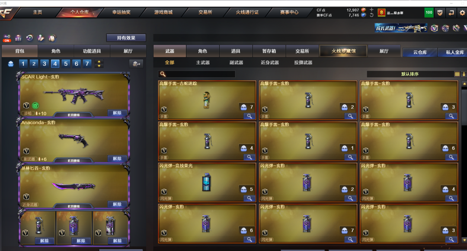Viewport: 467px width, 251px height.
Task: Select bag slot 4
Action: click(55, 64)
